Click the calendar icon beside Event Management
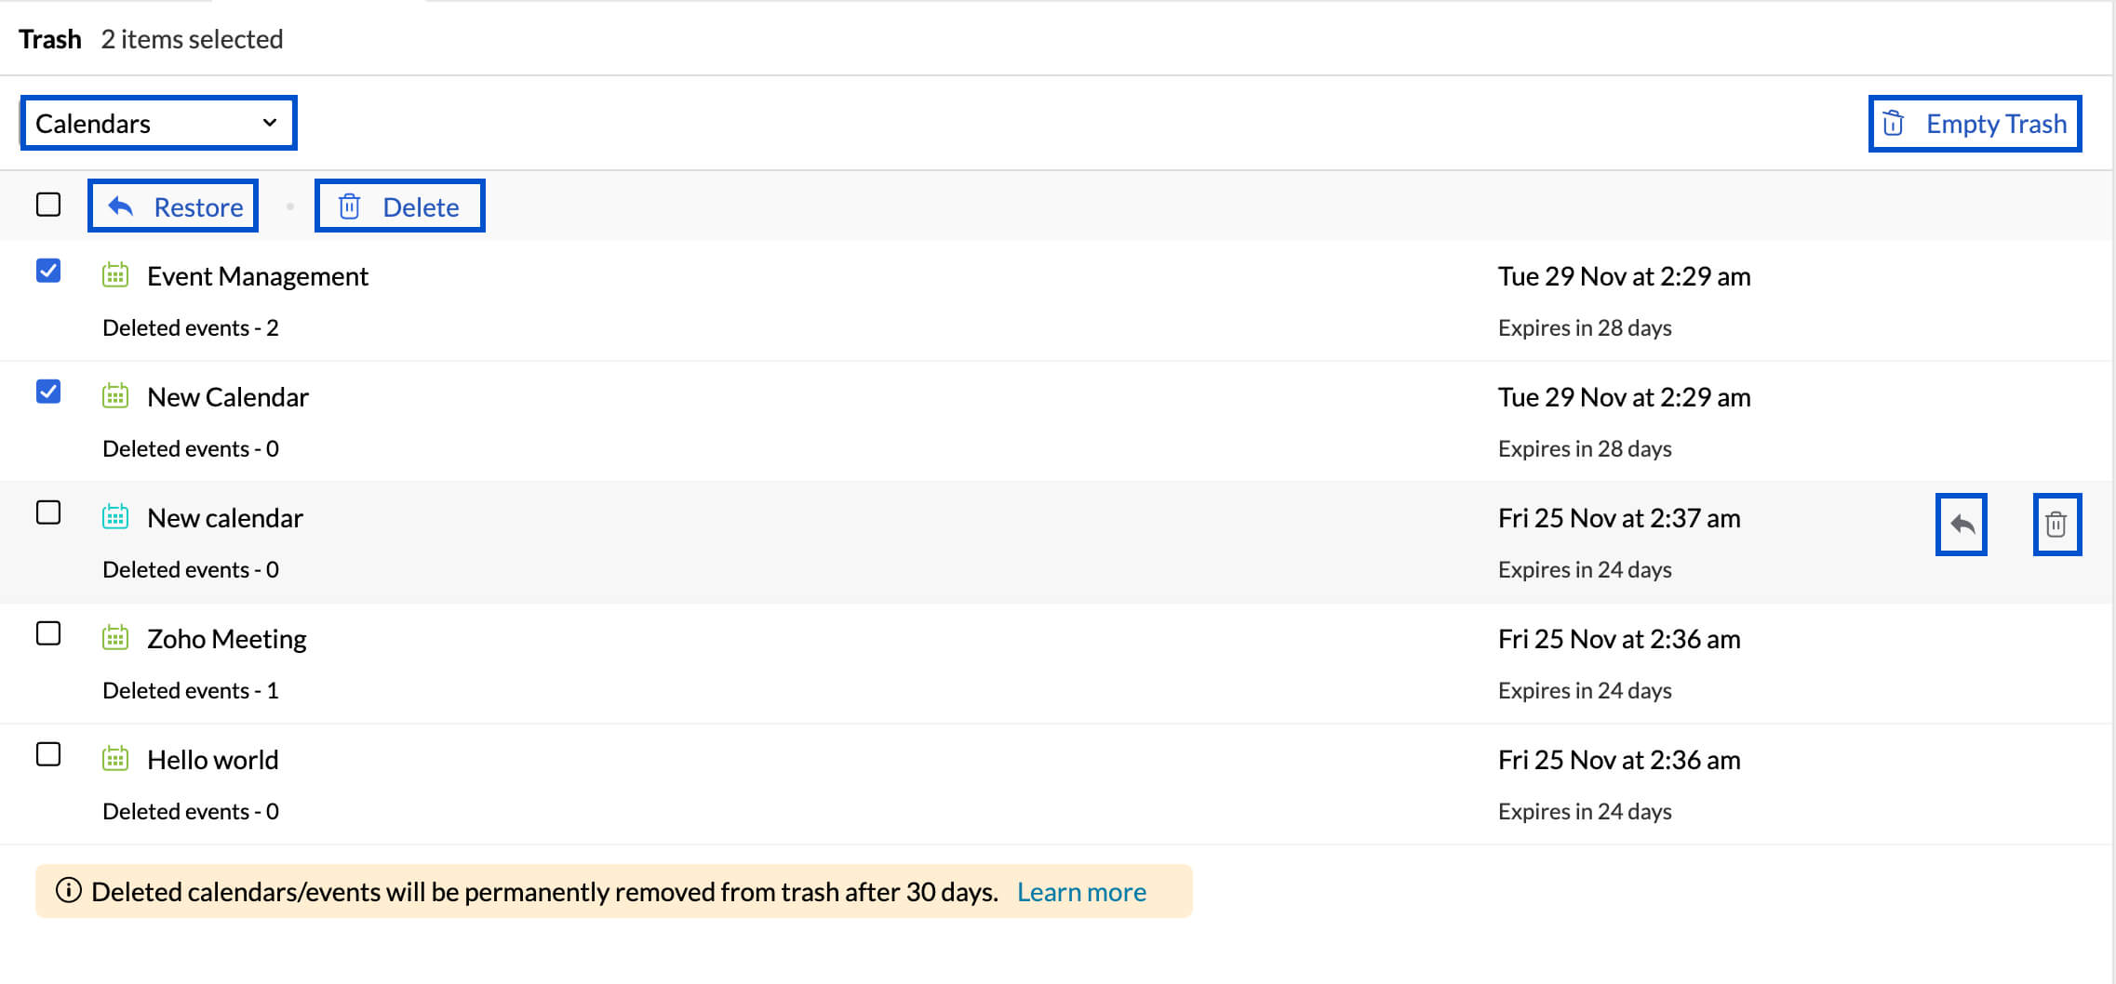The image size is (2116, 984). coord(115,275)
